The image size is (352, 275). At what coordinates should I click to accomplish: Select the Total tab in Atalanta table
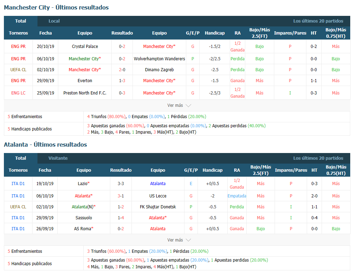tap(20, 158)
